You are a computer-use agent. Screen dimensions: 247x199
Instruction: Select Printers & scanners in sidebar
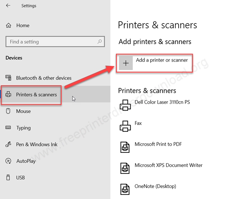36,95
